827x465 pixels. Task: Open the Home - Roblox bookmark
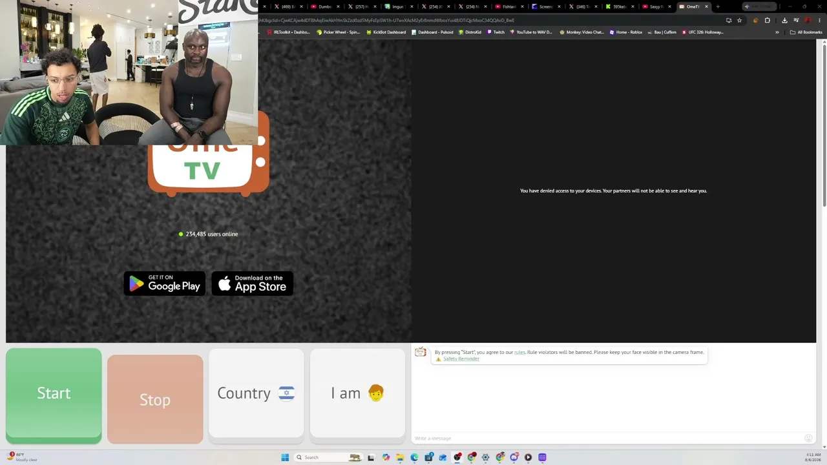626,32
